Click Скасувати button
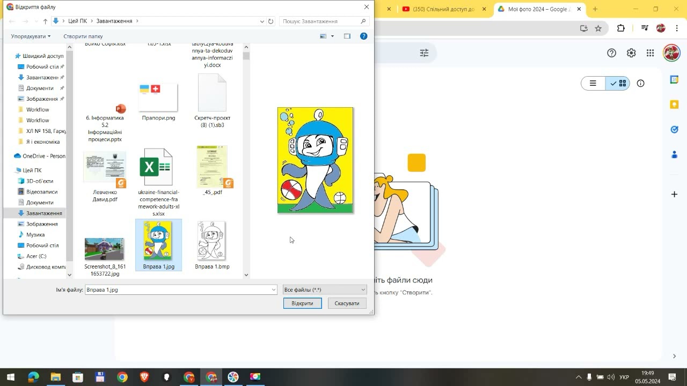The image size is (687, 386). [347, 303]
